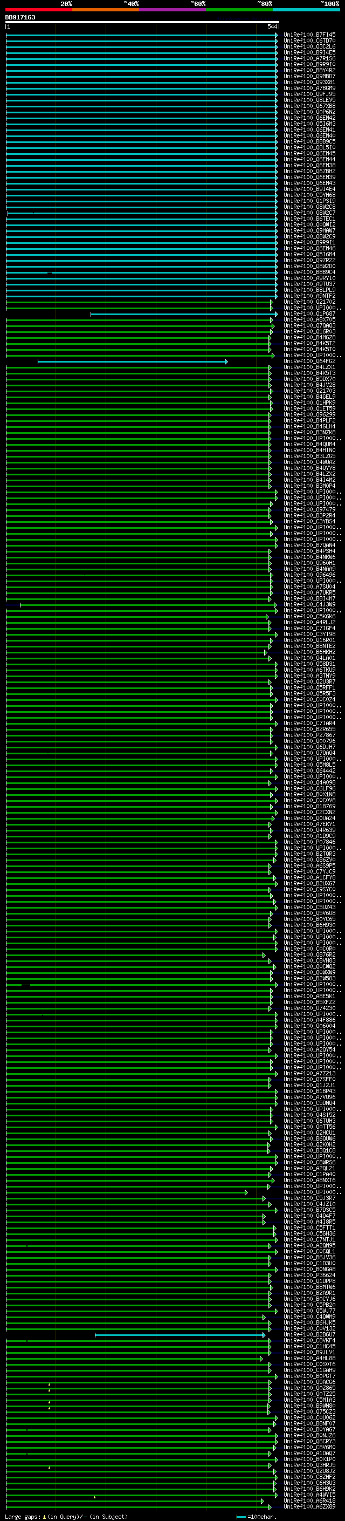Image resolution: width=345 pixels, height=1521 pixels.
Task: Select the UniRef100_Q7QAQ3 label
Action: pos(309,326)
